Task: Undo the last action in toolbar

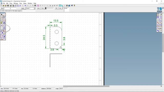Action: 25,6
